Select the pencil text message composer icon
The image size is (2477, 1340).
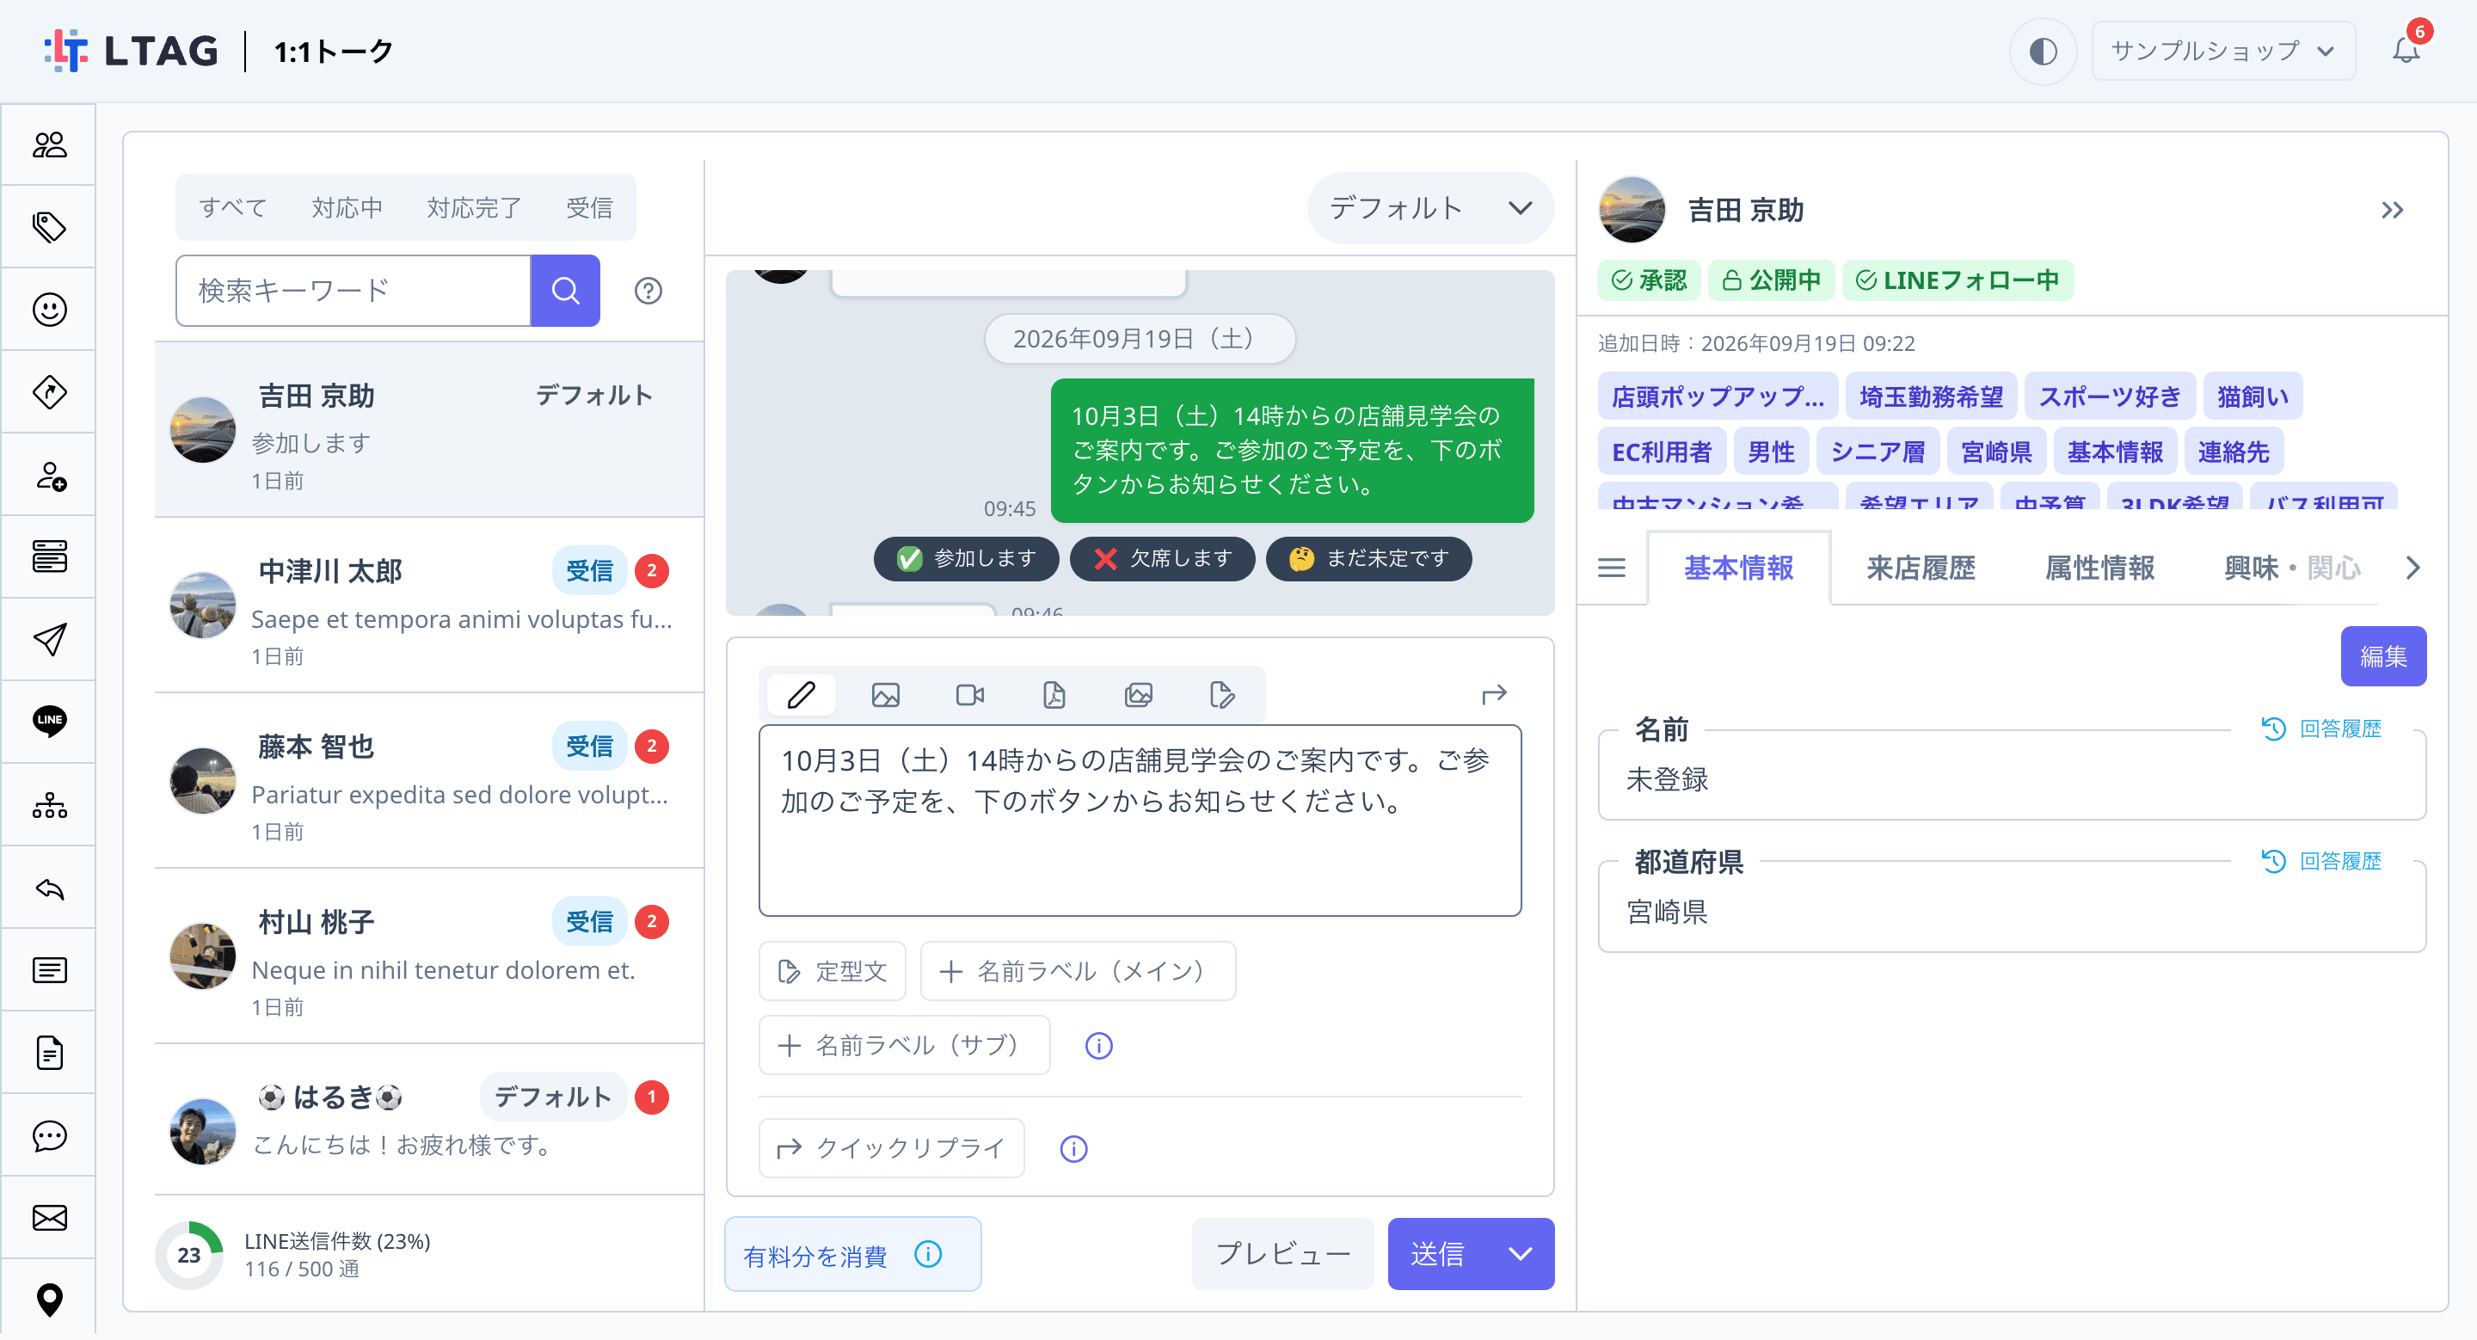pyautogui.click(x=802, y=694)
